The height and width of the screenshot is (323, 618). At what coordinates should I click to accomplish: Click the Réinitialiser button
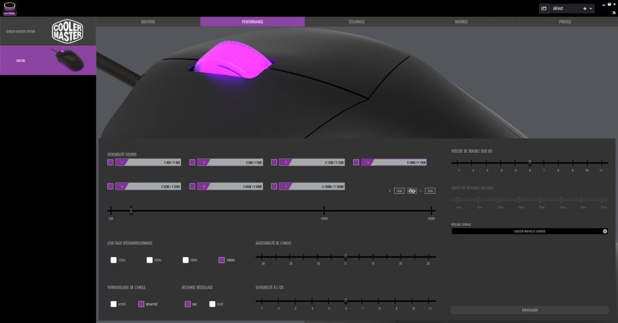pyautogui.click(x=530, y=310)
